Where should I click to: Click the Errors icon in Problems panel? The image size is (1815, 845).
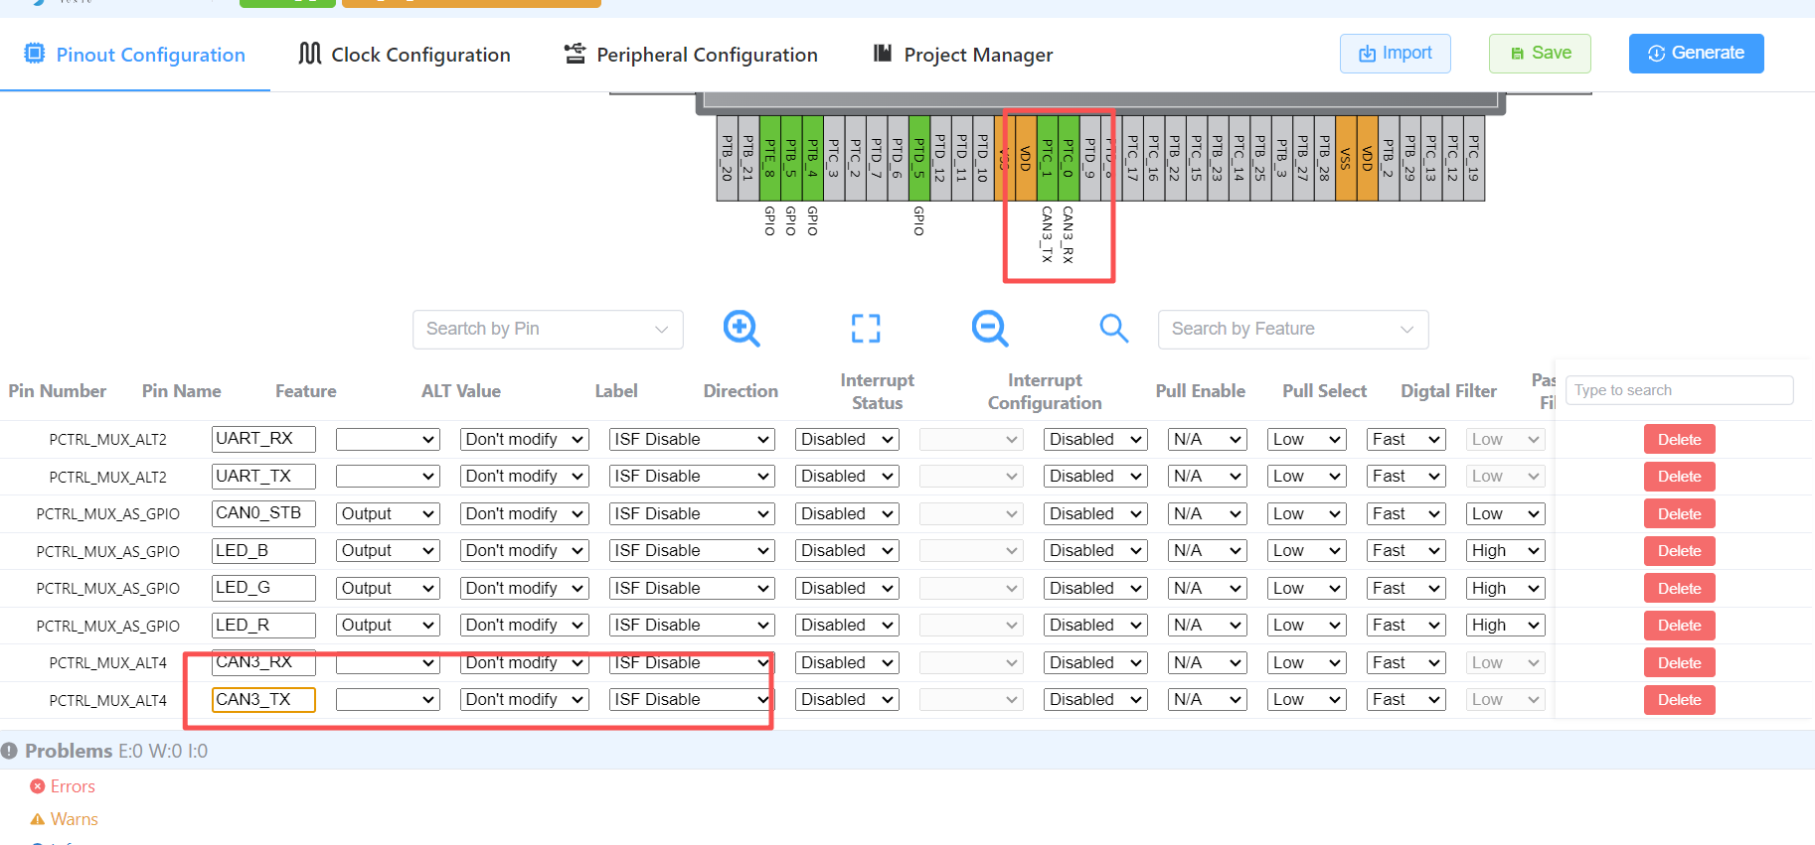[x=38, y=786]
